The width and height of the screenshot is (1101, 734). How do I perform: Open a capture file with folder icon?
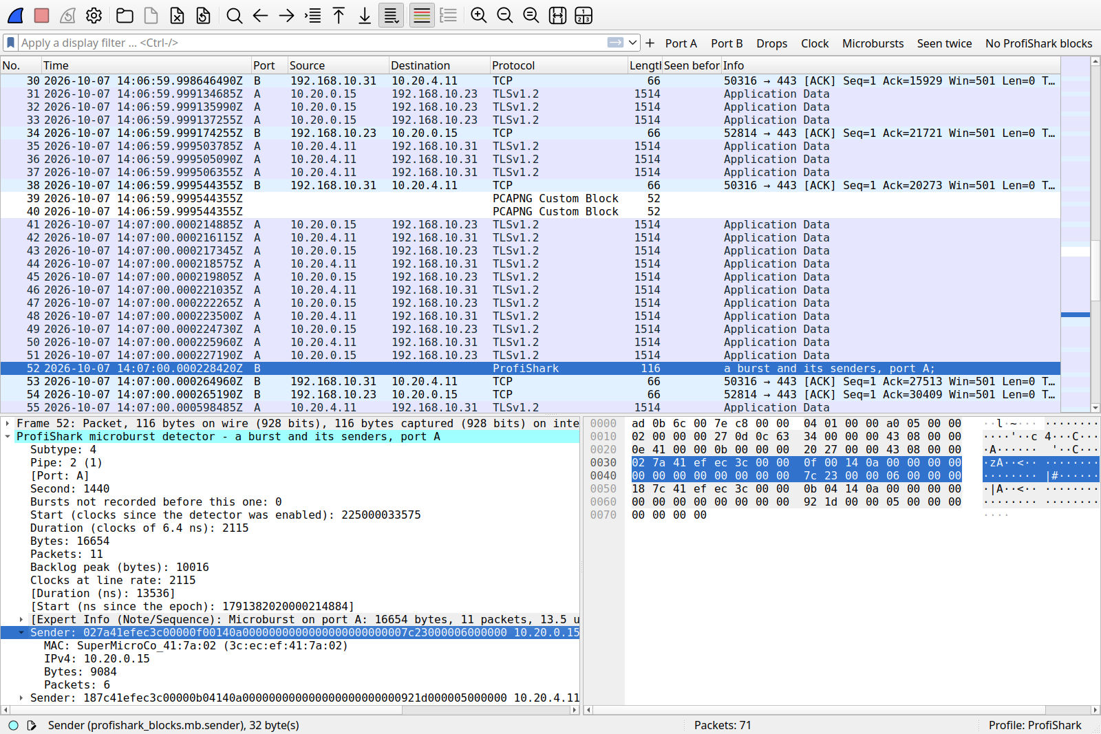[x=125, y=15]
